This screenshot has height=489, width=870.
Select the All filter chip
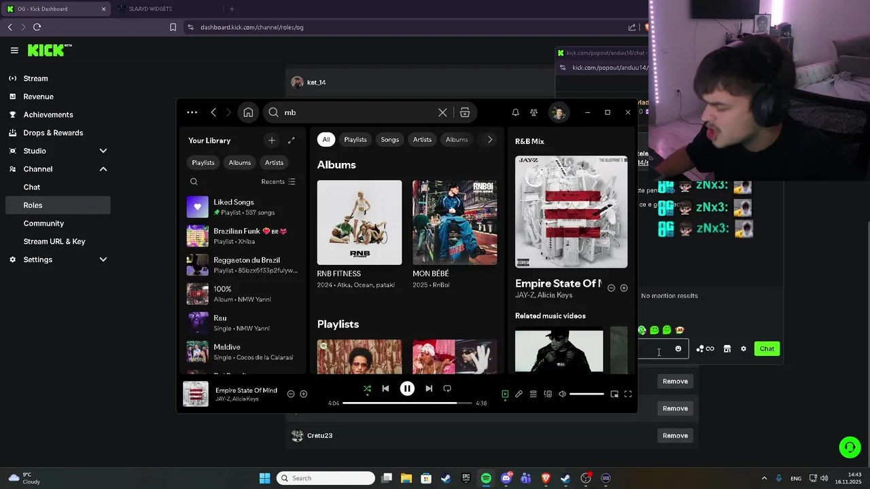click(x=326, y=140)
